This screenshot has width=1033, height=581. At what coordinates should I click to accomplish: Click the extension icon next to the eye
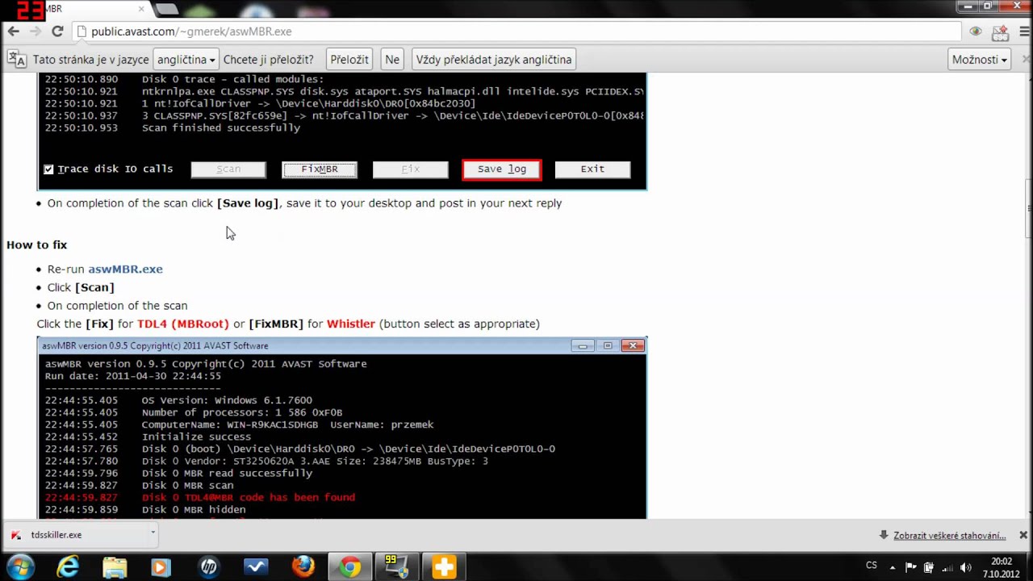pyautogui.click(x=1000, y=31)
